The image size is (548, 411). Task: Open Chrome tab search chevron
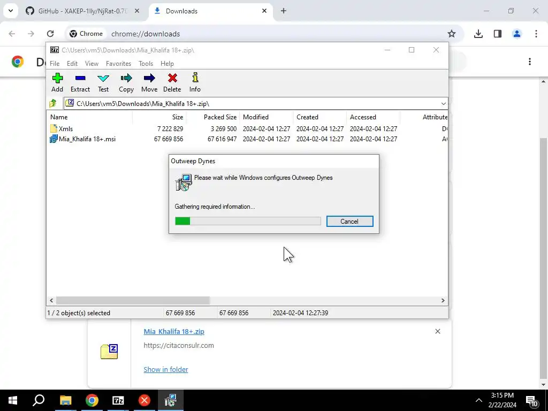click(x=11, y=11)
